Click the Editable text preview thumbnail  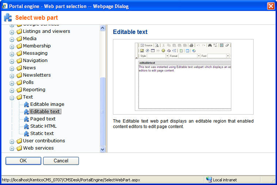(x=183, y=77)
